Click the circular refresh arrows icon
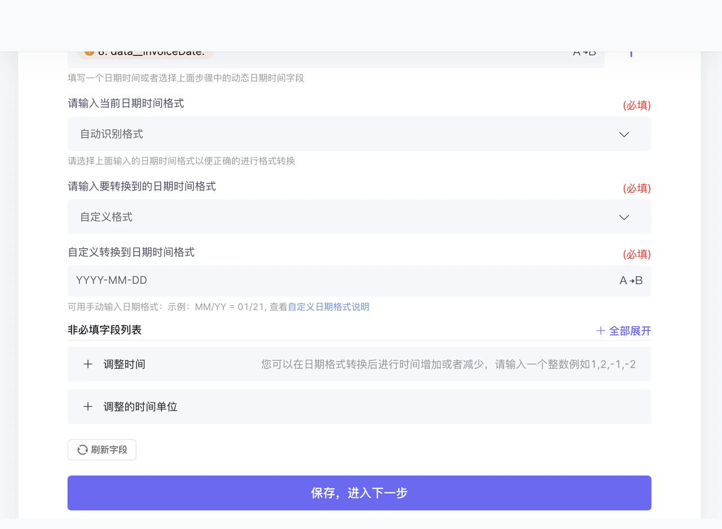Image resolution: width=722 pixels, height=529 pixels. point(82,449)
